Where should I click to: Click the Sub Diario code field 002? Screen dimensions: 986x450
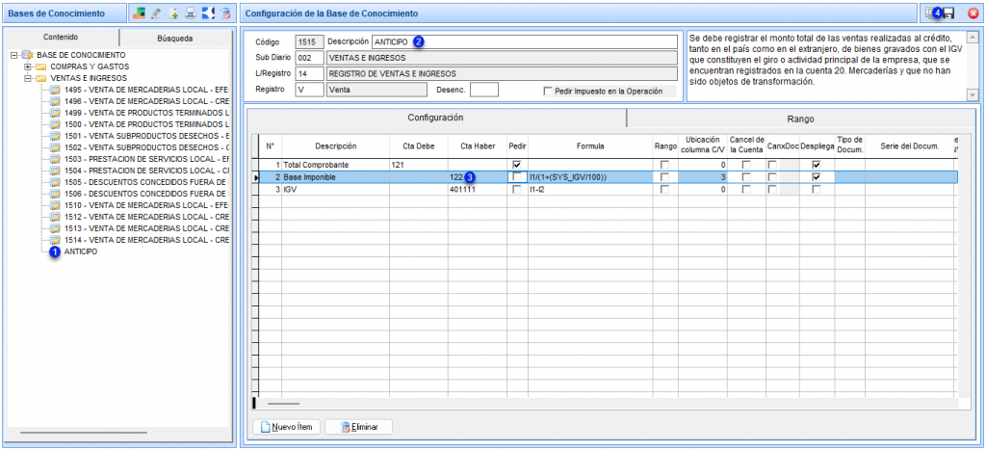pos(309,58)
